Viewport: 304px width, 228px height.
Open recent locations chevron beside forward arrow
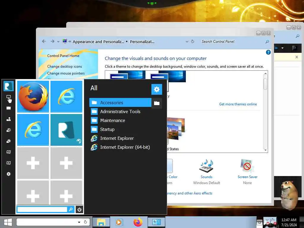click(x=58, y=42)
